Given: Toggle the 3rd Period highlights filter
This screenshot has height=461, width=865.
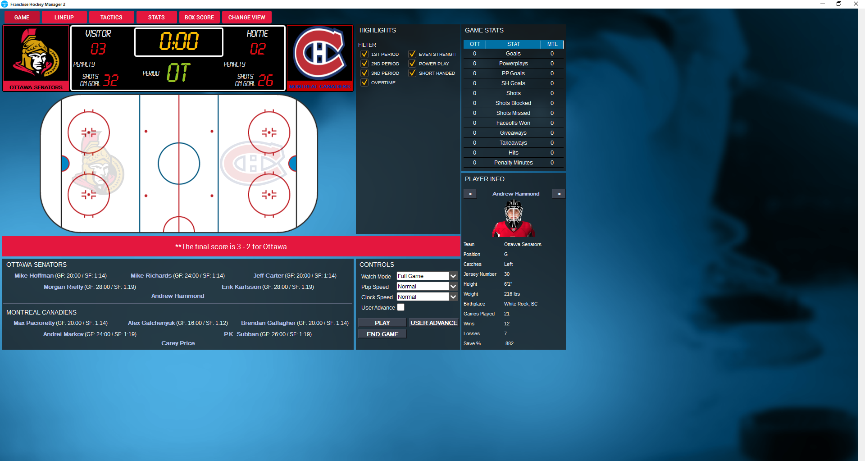Looking at the screenshot, I should [x=364, y=73].
